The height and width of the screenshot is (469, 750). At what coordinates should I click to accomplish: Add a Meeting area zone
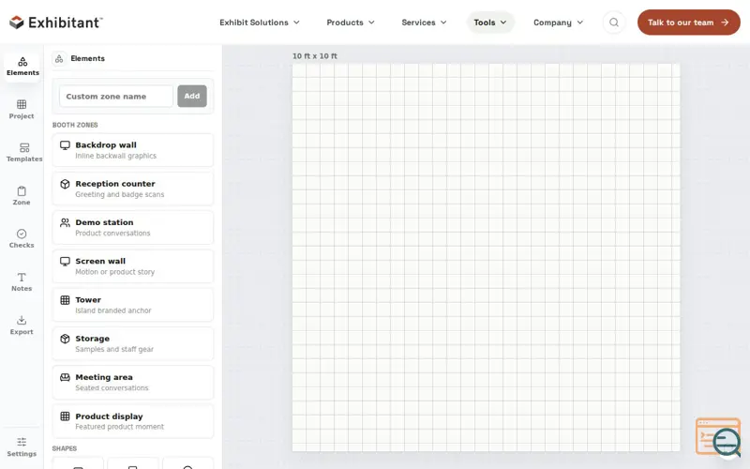pyautogui.click(x=133, y=383)
